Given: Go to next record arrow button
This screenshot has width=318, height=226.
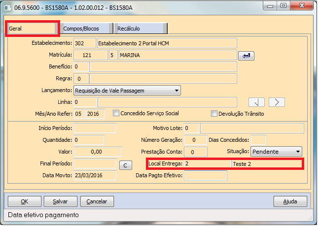Looking at the screenshot, I should (x=277, y=102).
